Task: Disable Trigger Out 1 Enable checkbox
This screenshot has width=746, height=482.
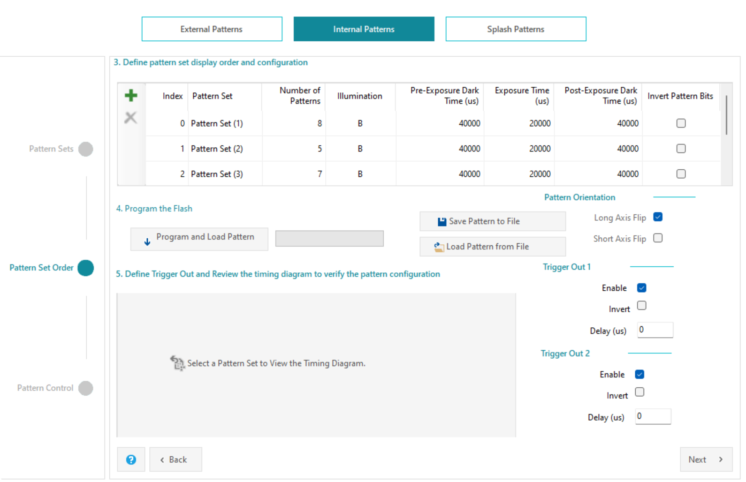Action: (642, 288)
